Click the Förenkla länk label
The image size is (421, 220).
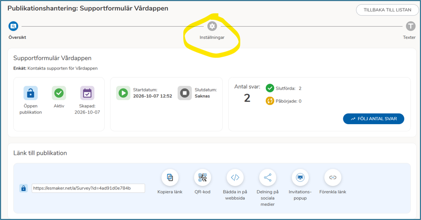click(x=333, y=192)
